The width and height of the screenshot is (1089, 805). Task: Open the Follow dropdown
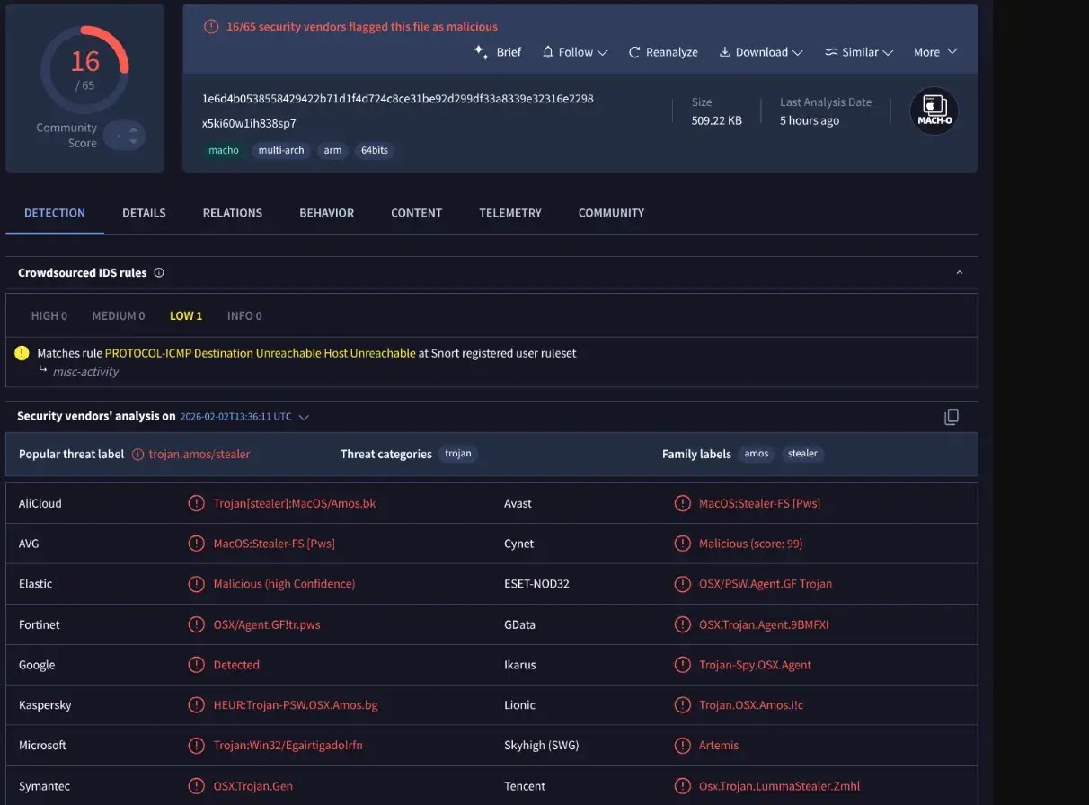575,52
